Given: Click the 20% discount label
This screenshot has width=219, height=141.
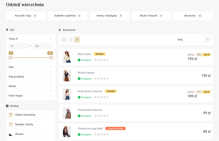Looking at the screenshot, I should click(199, 55).
